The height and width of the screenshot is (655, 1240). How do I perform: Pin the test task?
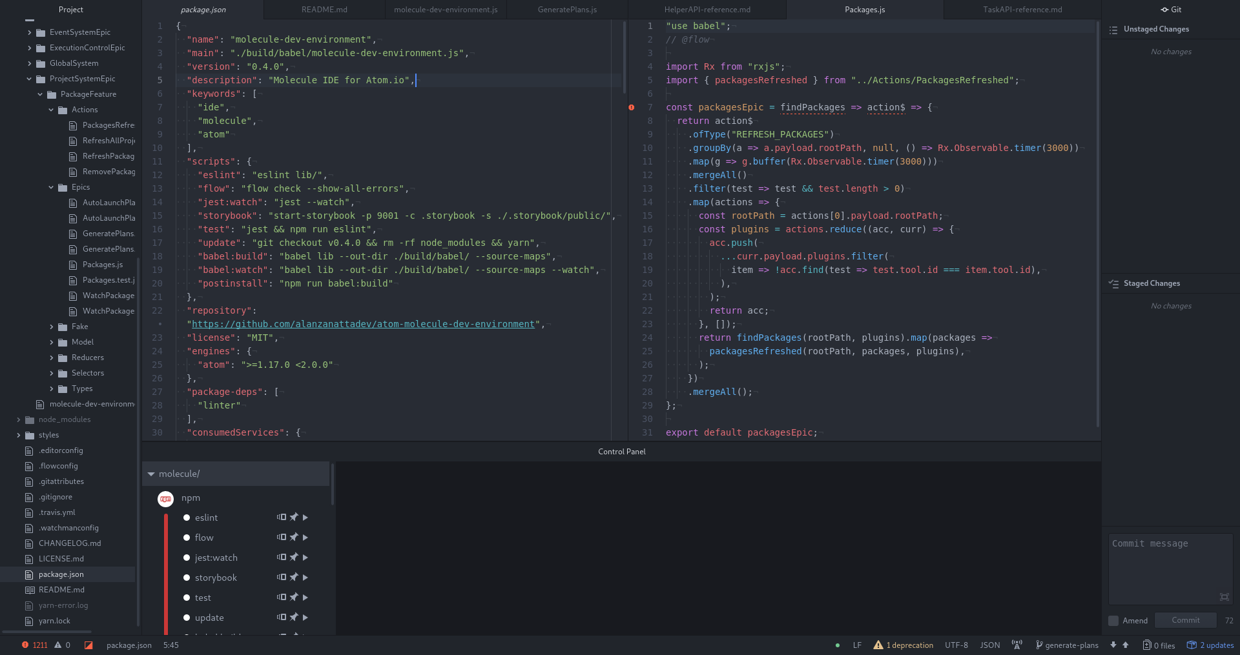pyautogui.click(x=294, y=598)
